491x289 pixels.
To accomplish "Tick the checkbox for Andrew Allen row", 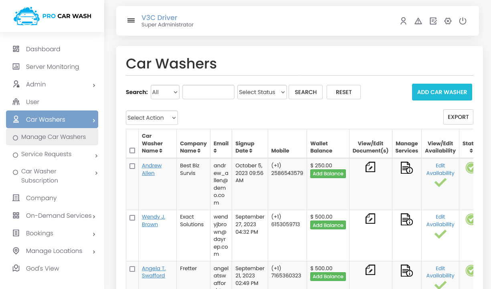I will click(x=132, y=166).
